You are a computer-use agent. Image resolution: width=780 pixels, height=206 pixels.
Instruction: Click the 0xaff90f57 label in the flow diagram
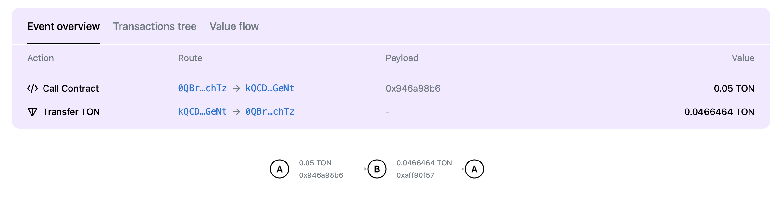coord(415,175)
